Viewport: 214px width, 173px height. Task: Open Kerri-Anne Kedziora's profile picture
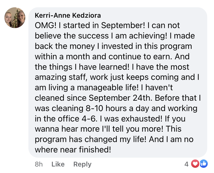15,17
